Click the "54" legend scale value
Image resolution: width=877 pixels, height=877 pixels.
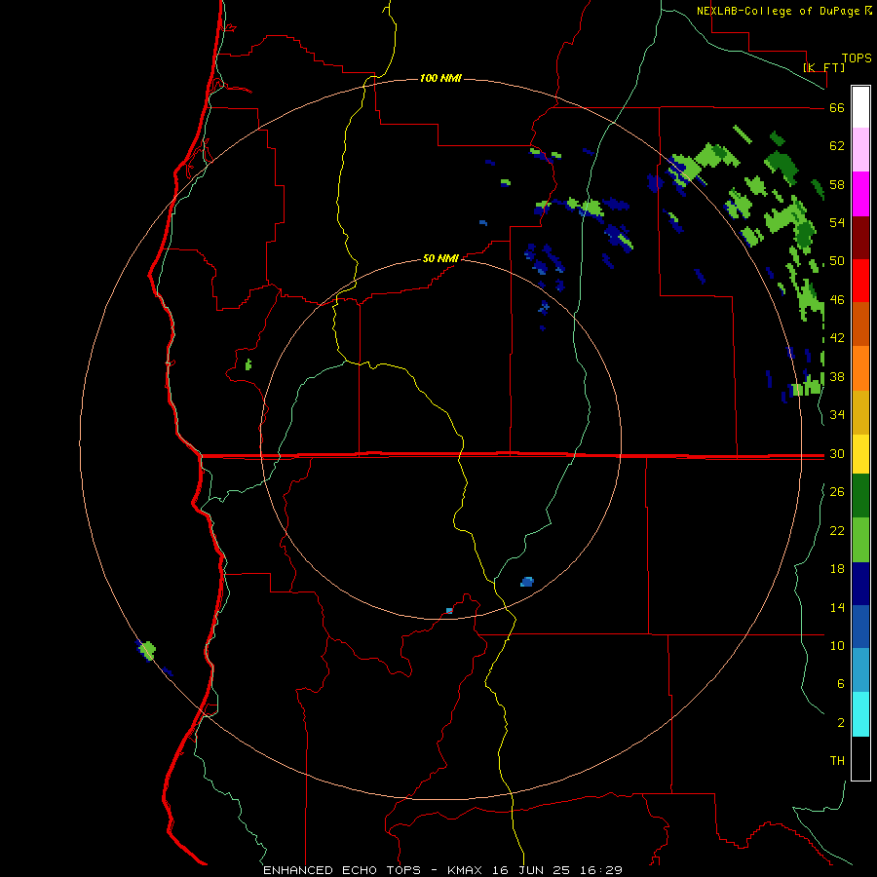[x=837, y=222]
